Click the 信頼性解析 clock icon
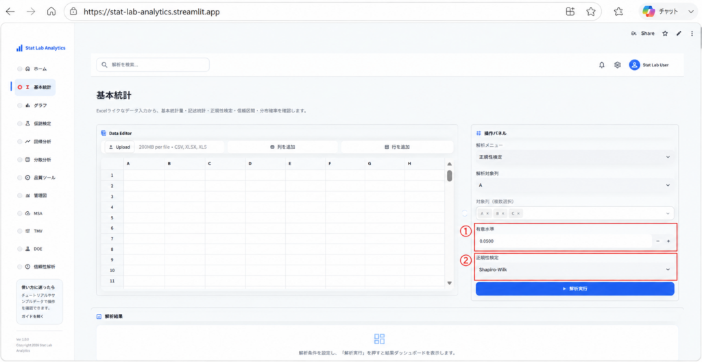The height and width of the screenshot is (362, 702). tap(27, 267)
